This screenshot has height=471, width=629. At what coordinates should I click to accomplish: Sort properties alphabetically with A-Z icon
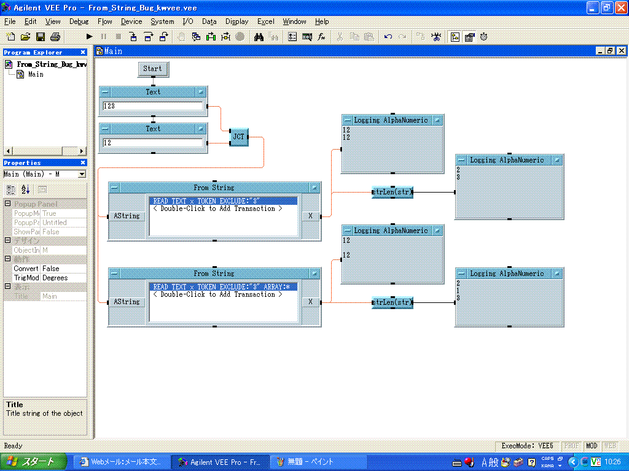tap(26, 190)
